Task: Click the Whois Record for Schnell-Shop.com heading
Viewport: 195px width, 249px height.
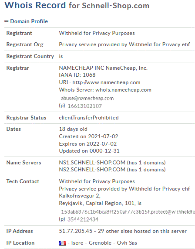Action: (x=77, y=5)
